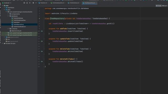168x94 pixels.
Task: Select TodoRepository in project tree
Action: coord(19,25)
